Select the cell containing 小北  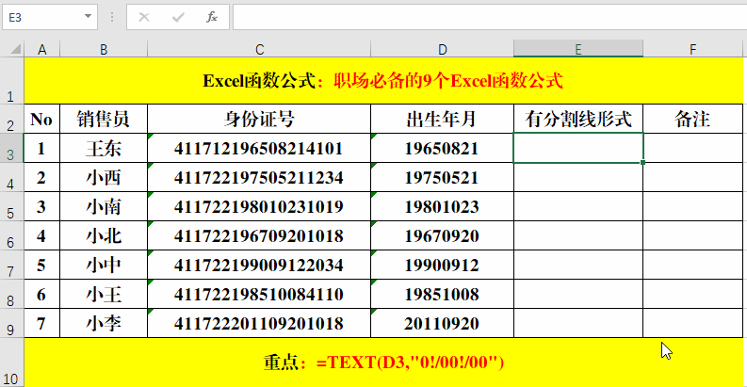(x=104, y=235)
